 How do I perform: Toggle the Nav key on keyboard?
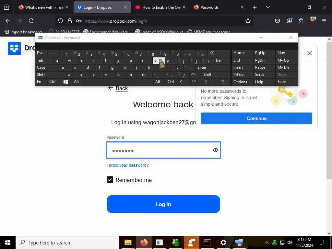287,53
